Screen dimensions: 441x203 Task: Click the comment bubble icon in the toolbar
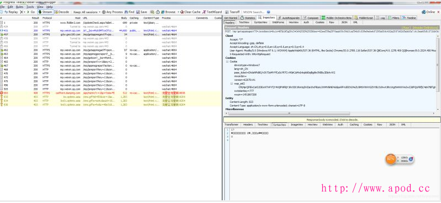click(2, 12)
